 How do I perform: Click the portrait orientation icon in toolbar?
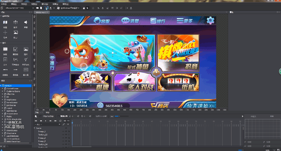(41, 8)
